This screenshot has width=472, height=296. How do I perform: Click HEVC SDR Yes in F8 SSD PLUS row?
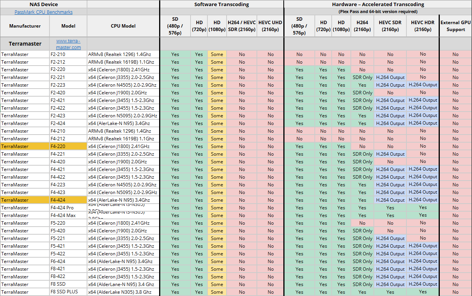coord(390,292)
